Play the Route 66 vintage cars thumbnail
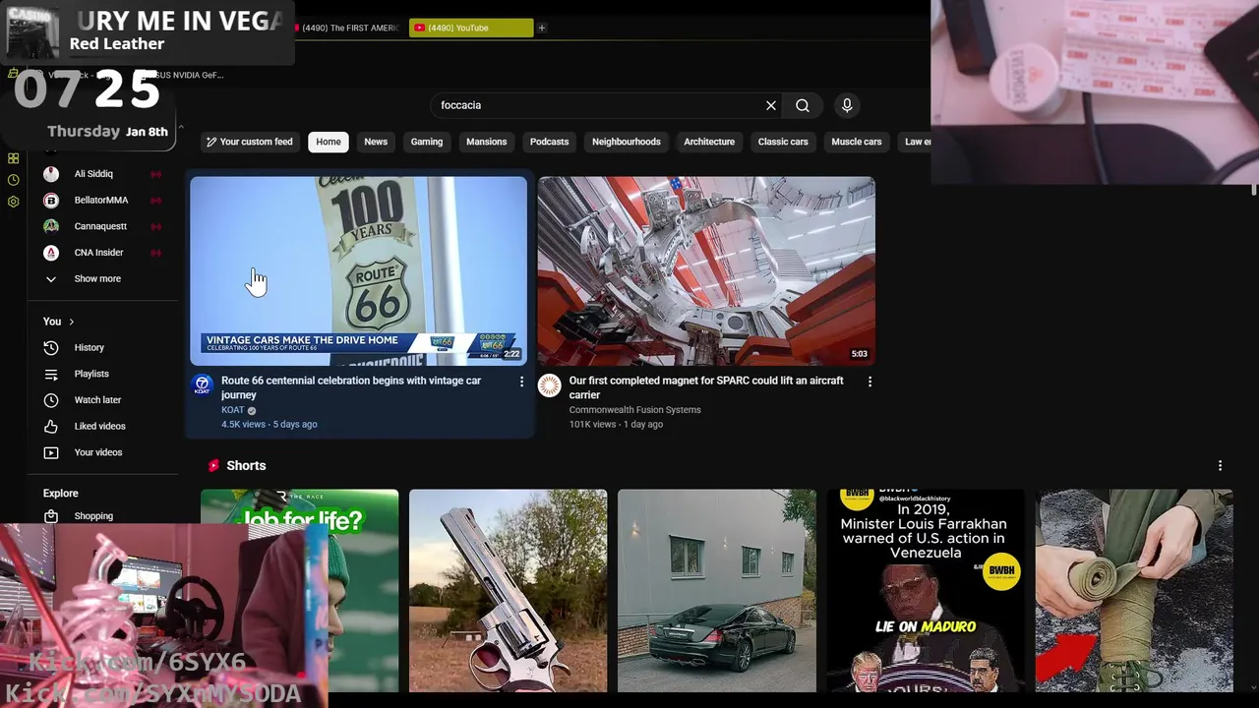The width and height of the screenshot is (1259, 708). tap(358, 271)
